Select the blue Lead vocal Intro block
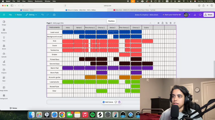The height and width of the screenshot is (120, 215). tap(68, 32)
